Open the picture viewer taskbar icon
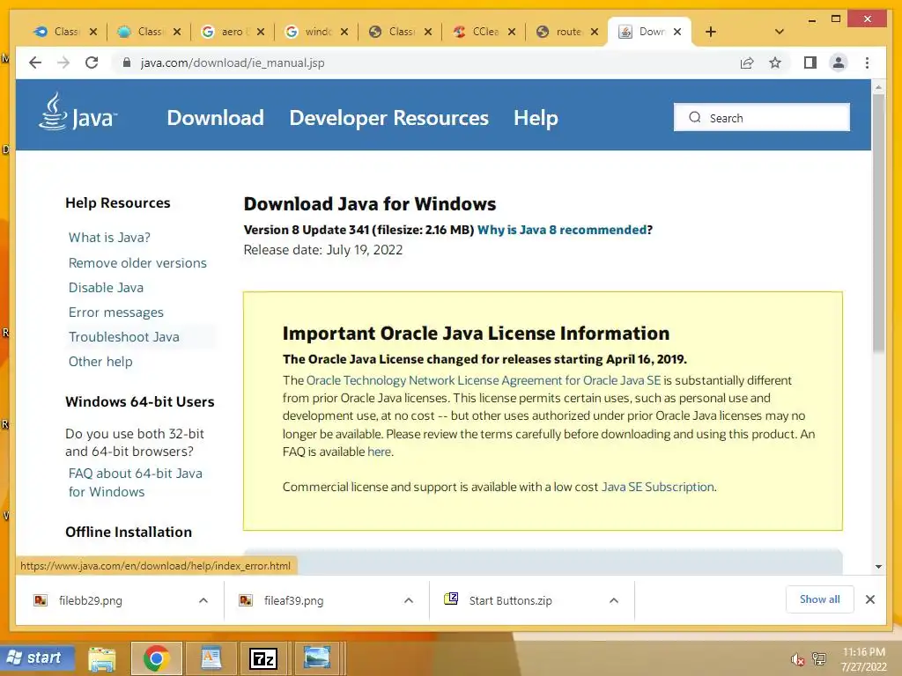This screenshot has height=676, width=902. click(317, 658)
